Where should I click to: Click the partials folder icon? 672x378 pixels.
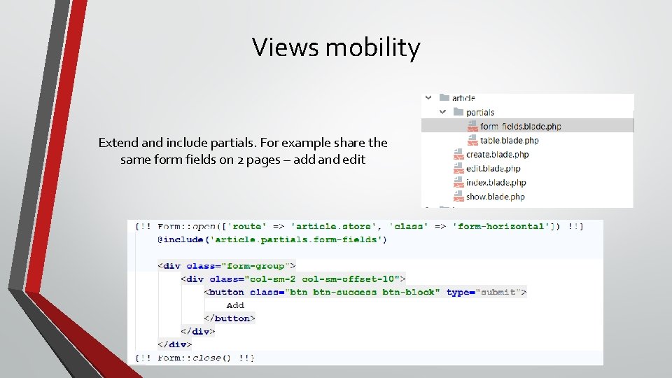458,112
